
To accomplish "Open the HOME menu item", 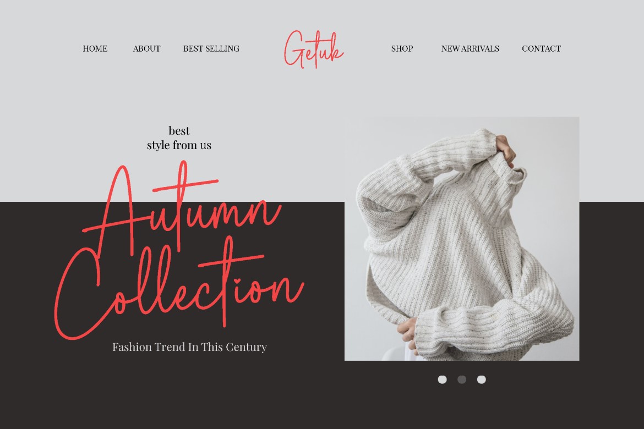I will 95,48.
